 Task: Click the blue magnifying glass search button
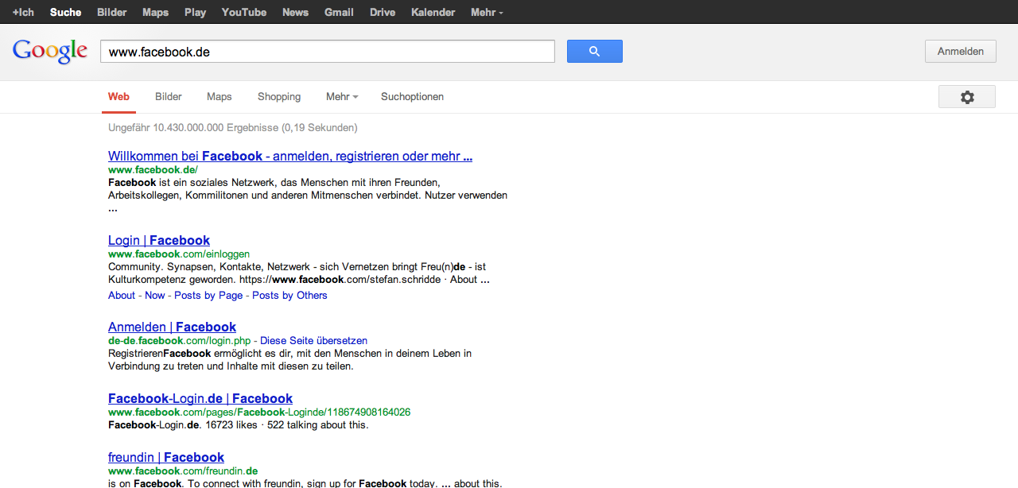pos(594,52)
